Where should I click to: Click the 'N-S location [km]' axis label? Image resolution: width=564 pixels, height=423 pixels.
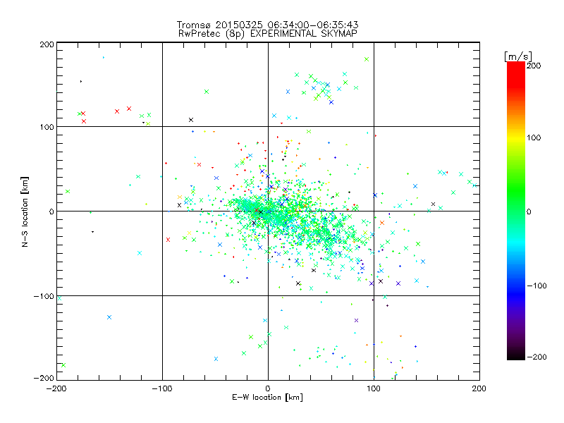pyautogui.click(x=25, y=211)
